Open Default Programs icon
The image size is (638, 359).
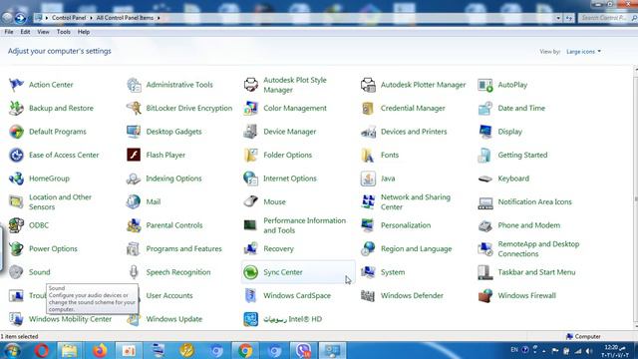16,132
